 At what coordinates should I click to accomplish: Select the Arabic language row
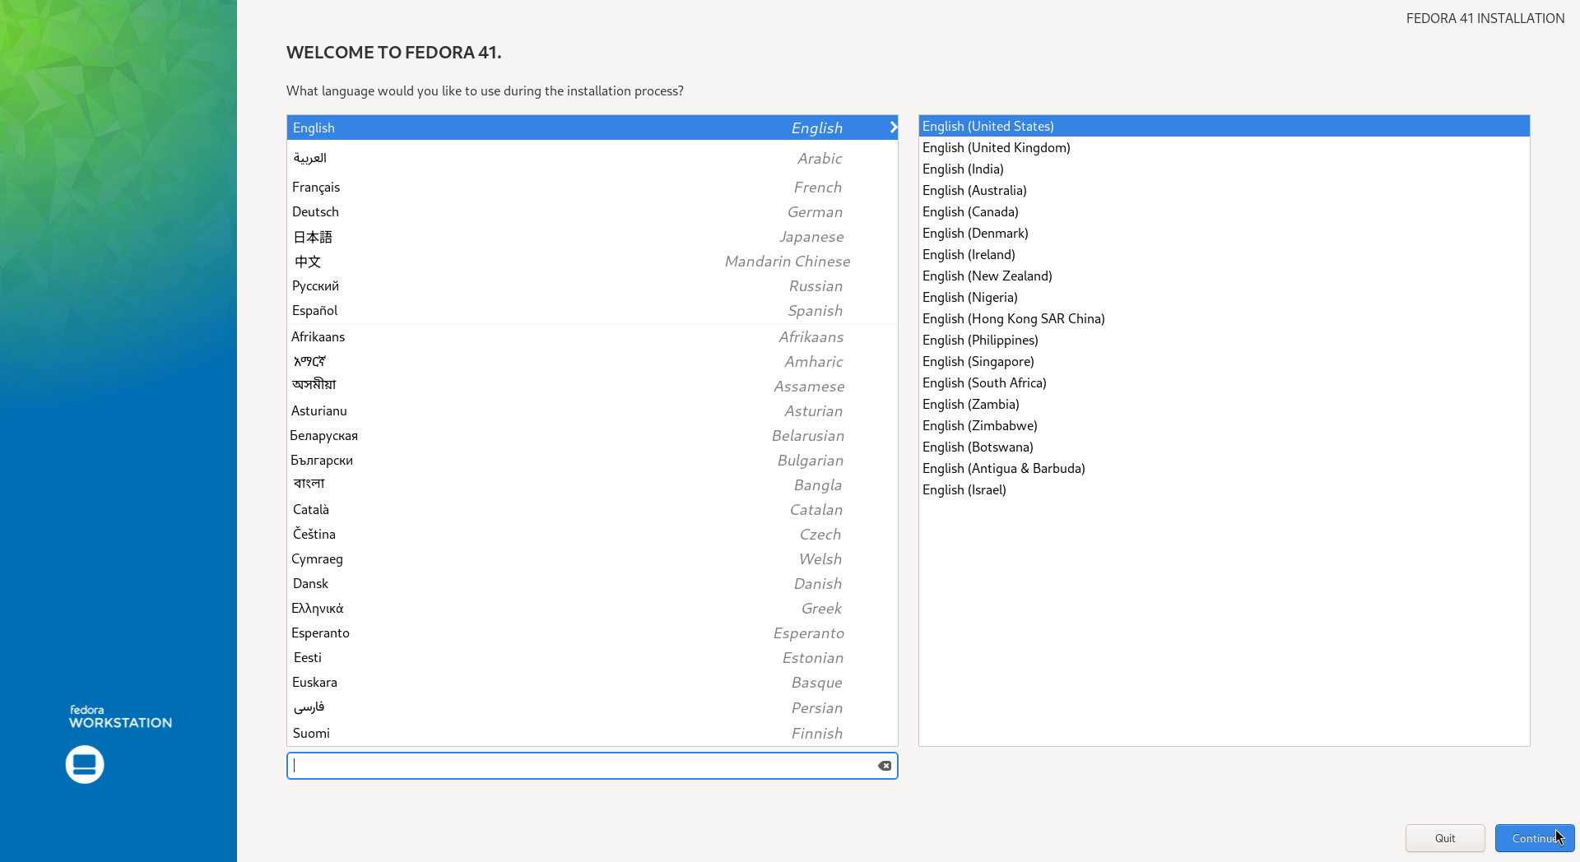click(592, 158)
